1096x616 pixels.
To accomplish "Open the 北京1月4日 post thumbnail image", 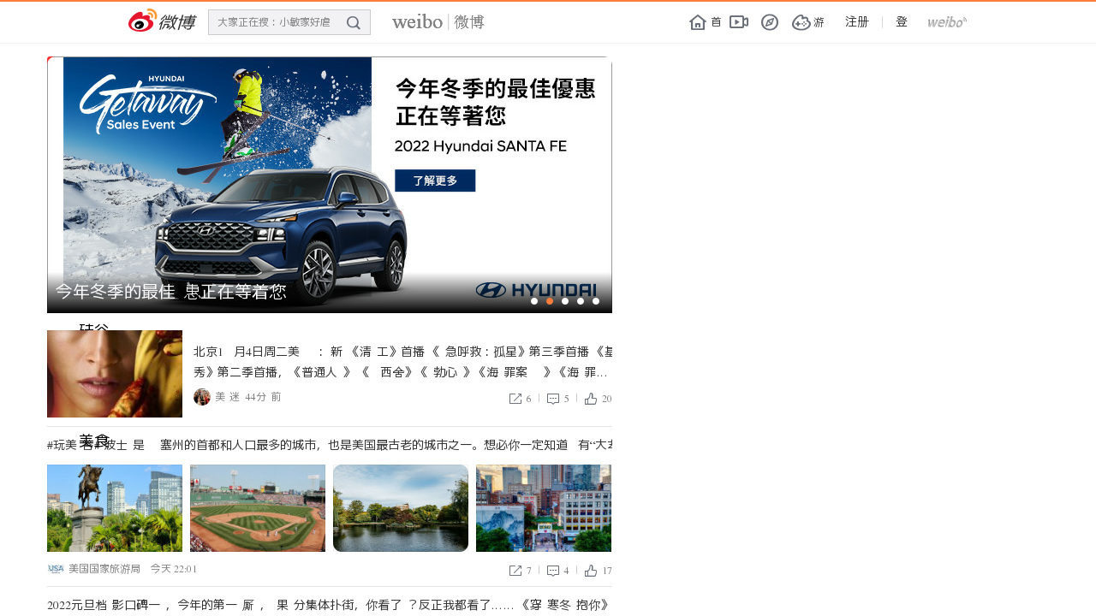I will click(x=115, y=374).
